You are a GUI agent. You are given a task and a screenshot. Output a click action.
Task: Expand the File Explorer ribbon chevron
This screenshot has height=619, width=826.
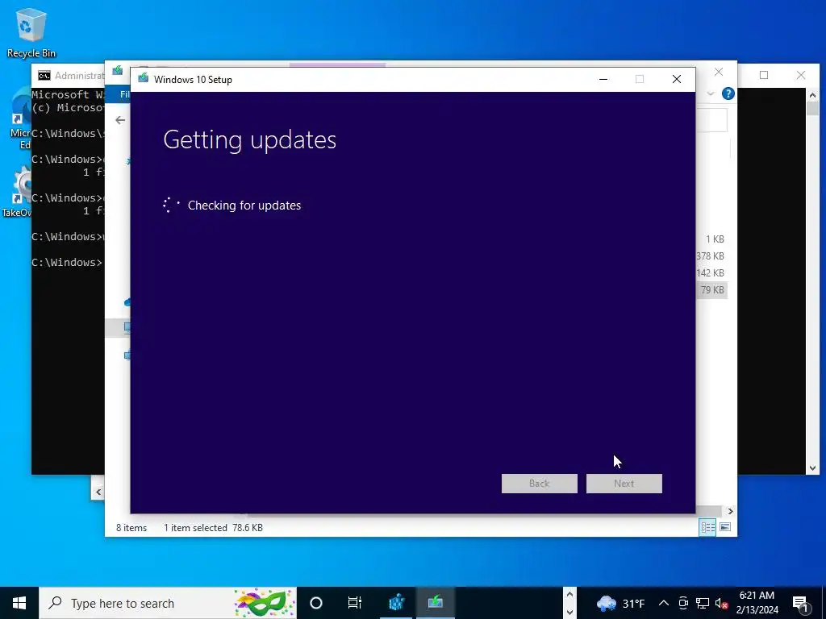(x=711, y=93)
